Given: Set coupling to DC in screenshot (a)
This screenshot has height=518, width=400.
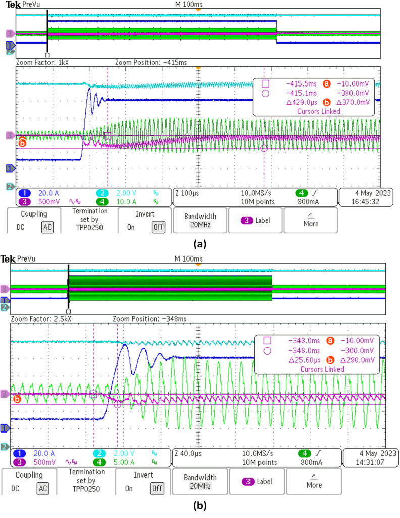Looking at the screenshot, I should click(x=20, y=227).
